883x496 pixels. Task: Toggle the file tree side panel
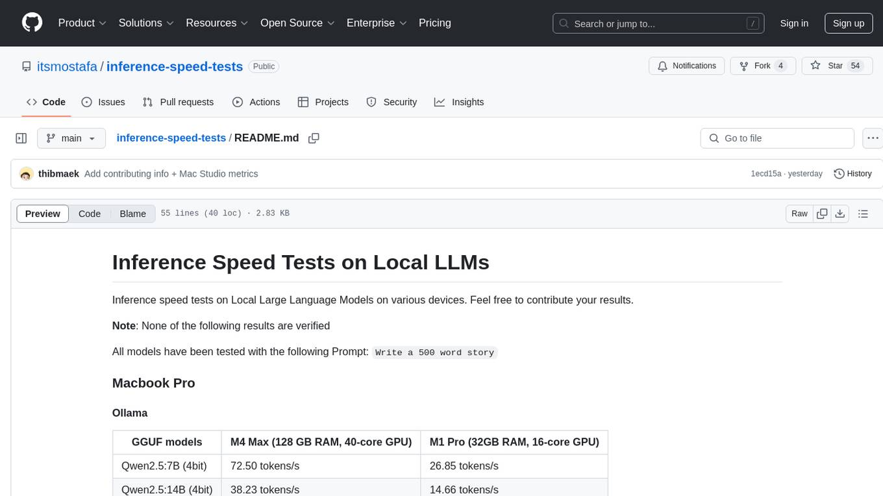click(x=21, y=138)
